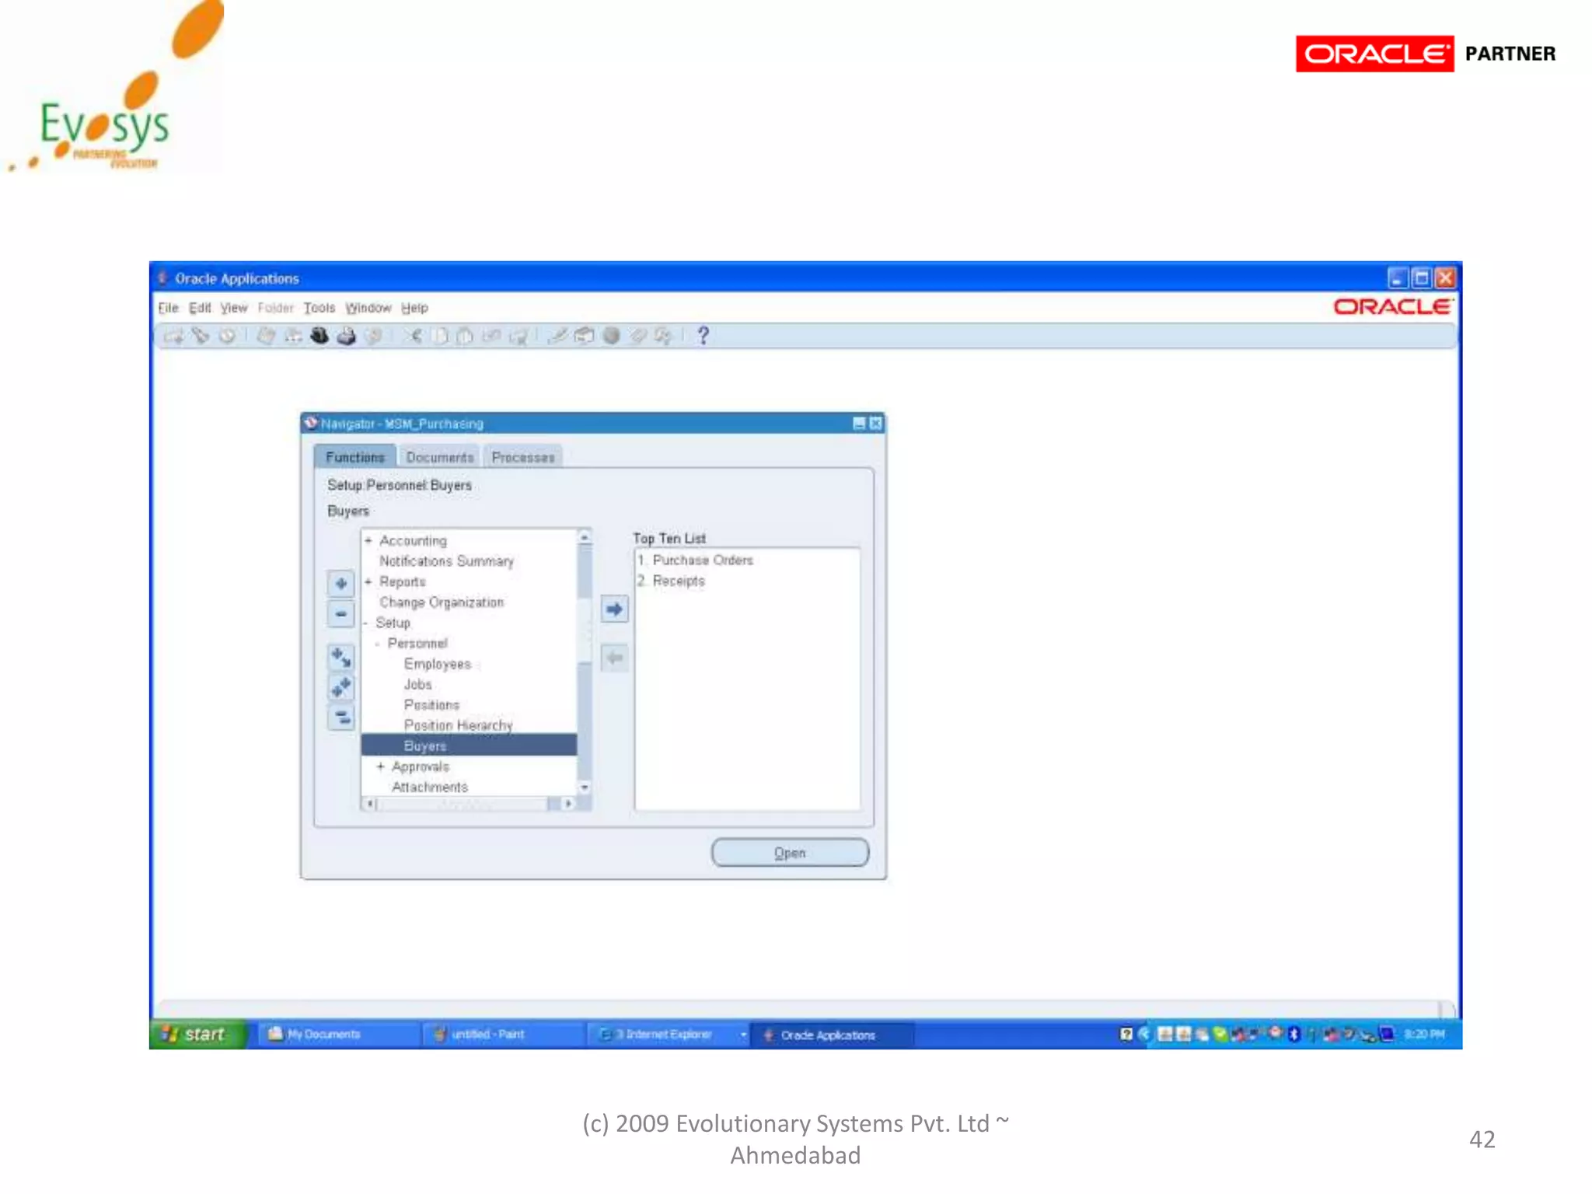The image size is (1592, 1194).
Task: Click the Show Navigator toolbar icon
Action: (x=227, y=336)
